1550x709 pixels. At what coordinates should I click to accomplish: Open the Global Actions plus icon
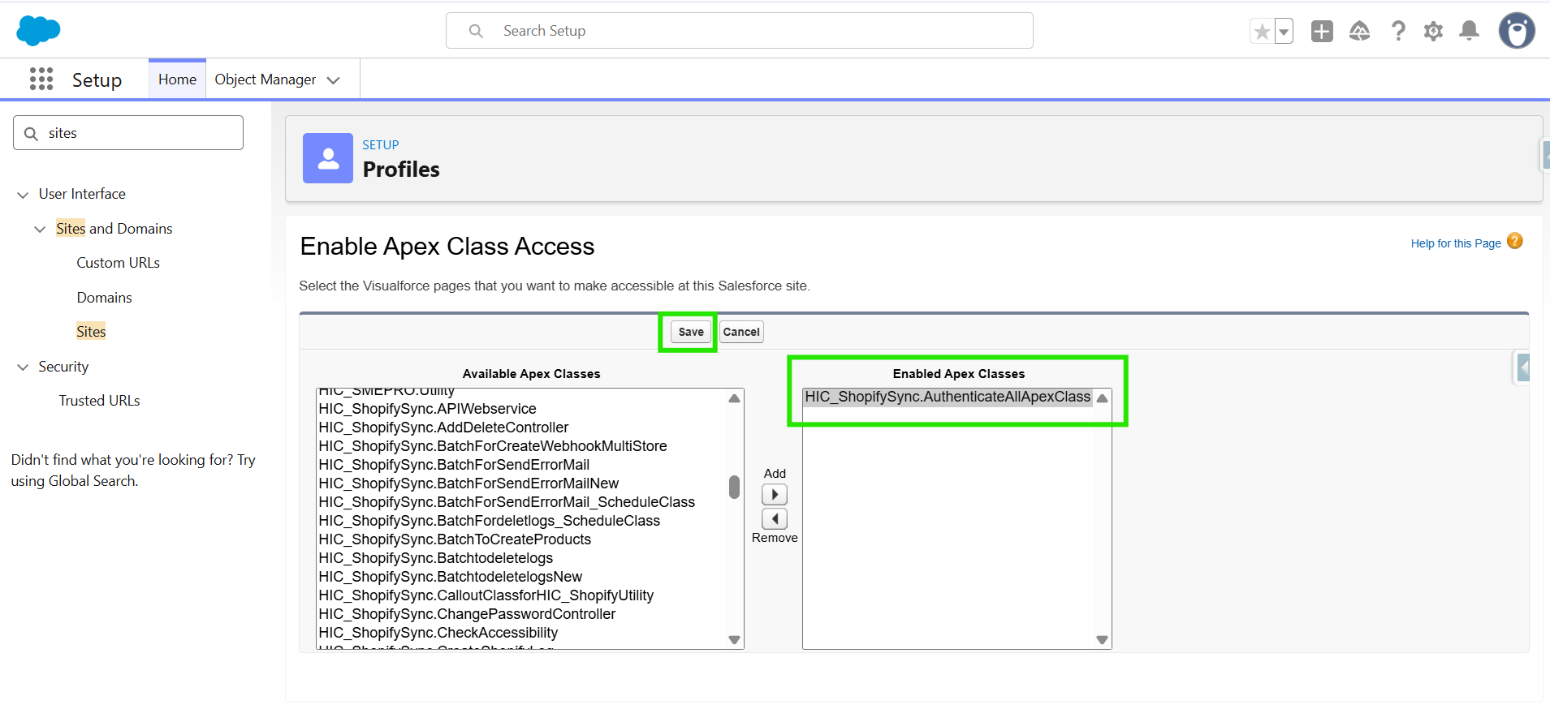(x=1322, y=32)
